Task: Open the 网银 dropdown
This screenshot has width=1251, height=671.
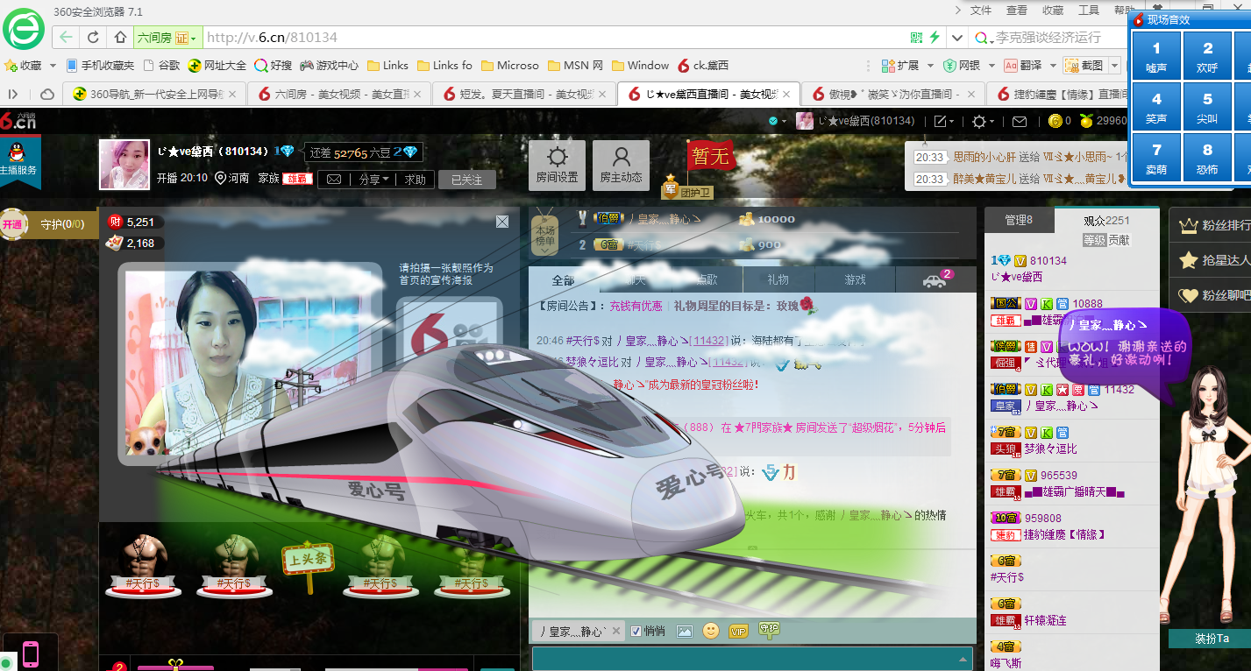Action: 967,66
